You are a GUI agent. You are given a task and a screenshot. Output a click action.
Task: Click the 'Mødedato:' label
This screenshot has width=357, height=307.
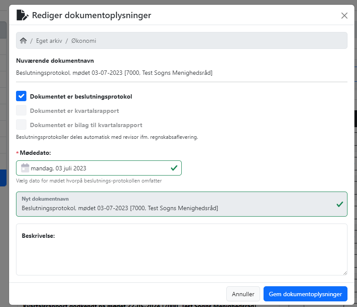(35, 153)
